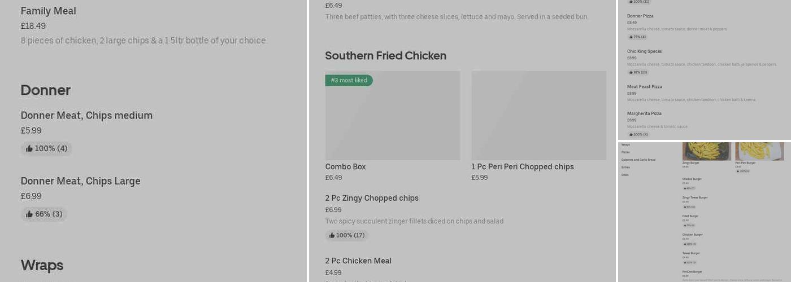This screenshot has width=791, height=282.
Task: Click the 100% (4) rating under Margherita Pizza
Action: click(x=638, y=134)
